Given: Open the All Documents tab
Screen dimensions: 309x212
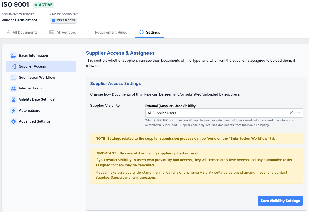Looking at the screenshot, I should click(x=22, y=32).
